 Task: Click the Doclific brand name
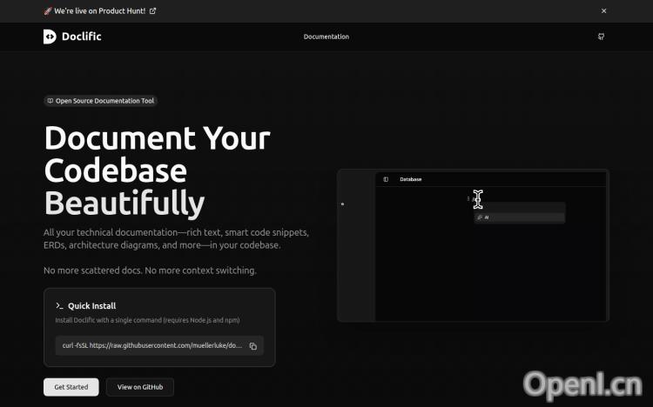click(82, 37)
